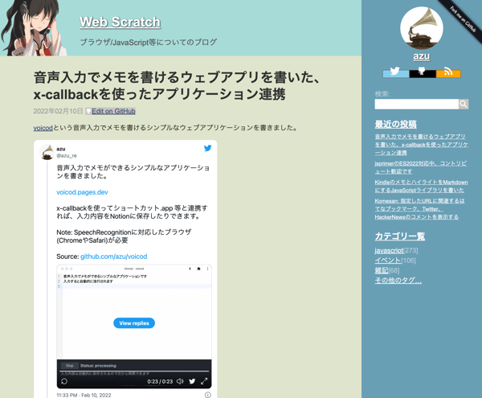Open the RSS feed icon
482x398 pixels.
(448, 72)
